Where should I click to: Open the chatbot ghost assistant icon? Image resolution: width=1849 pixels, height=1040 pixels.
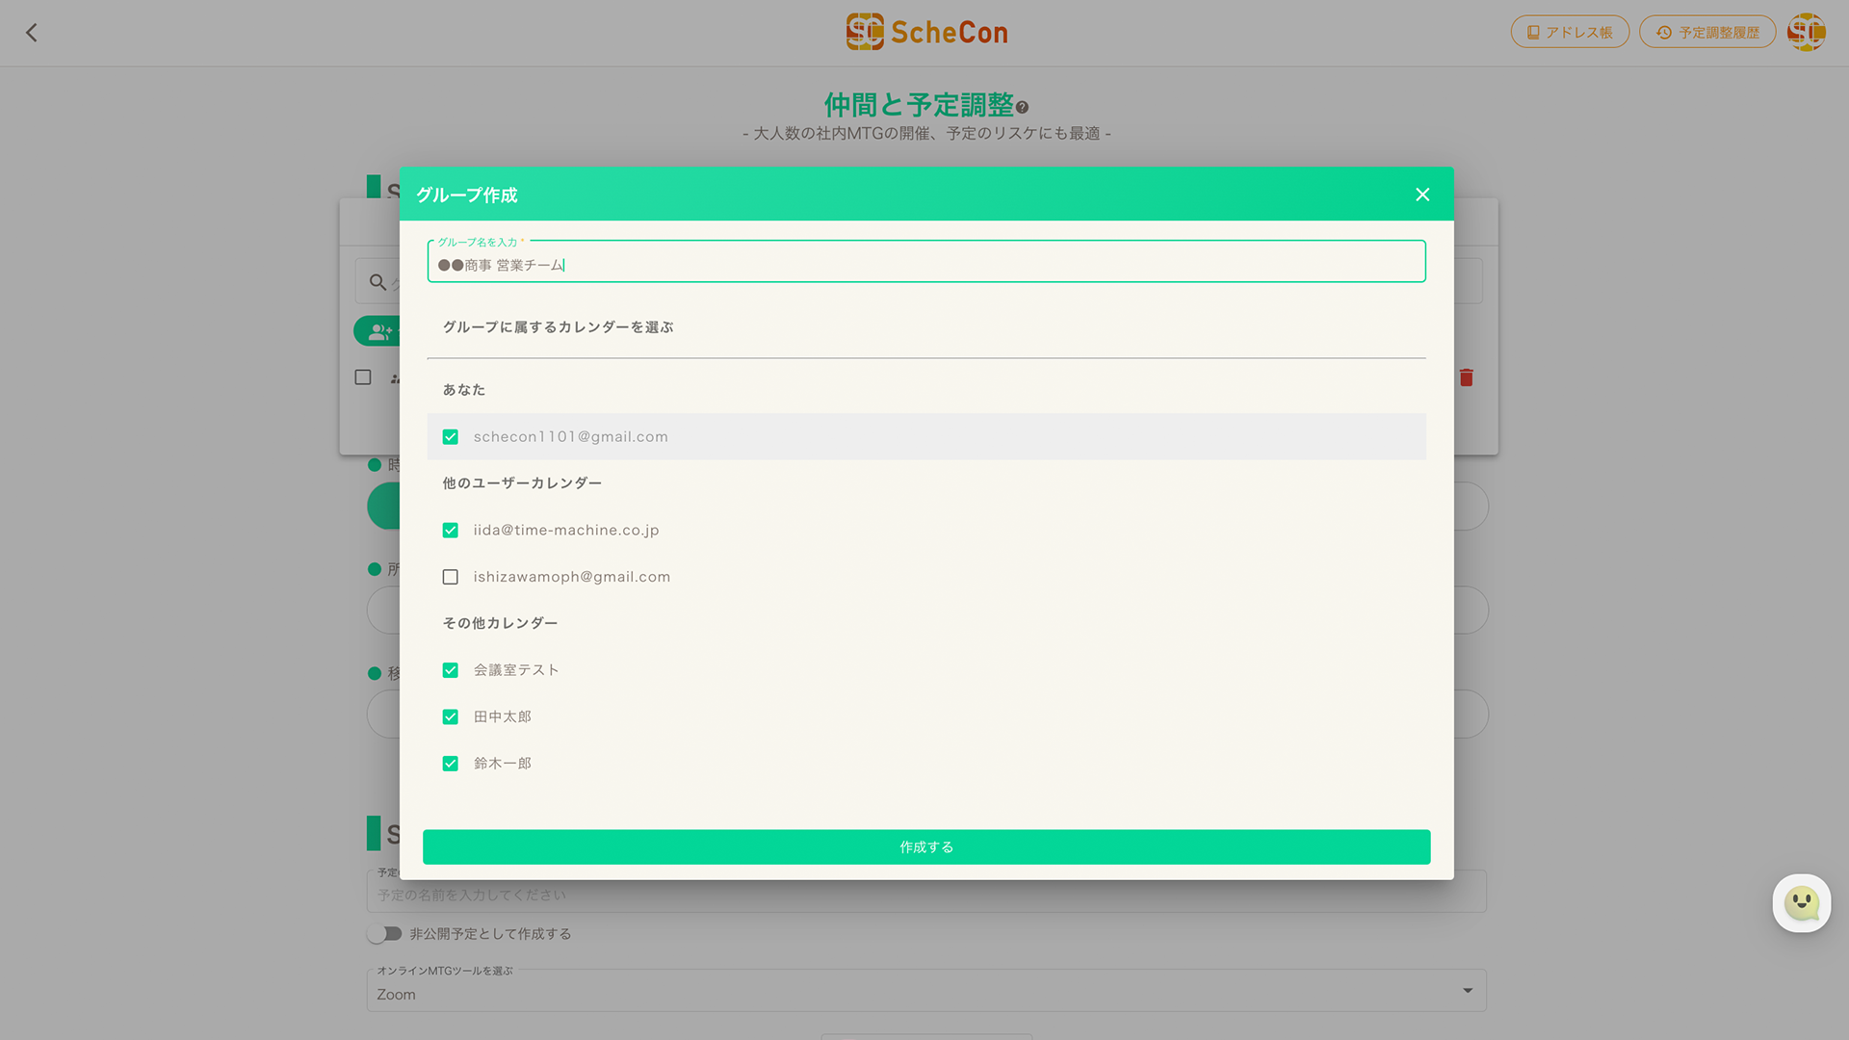(x=1801, y=903)
